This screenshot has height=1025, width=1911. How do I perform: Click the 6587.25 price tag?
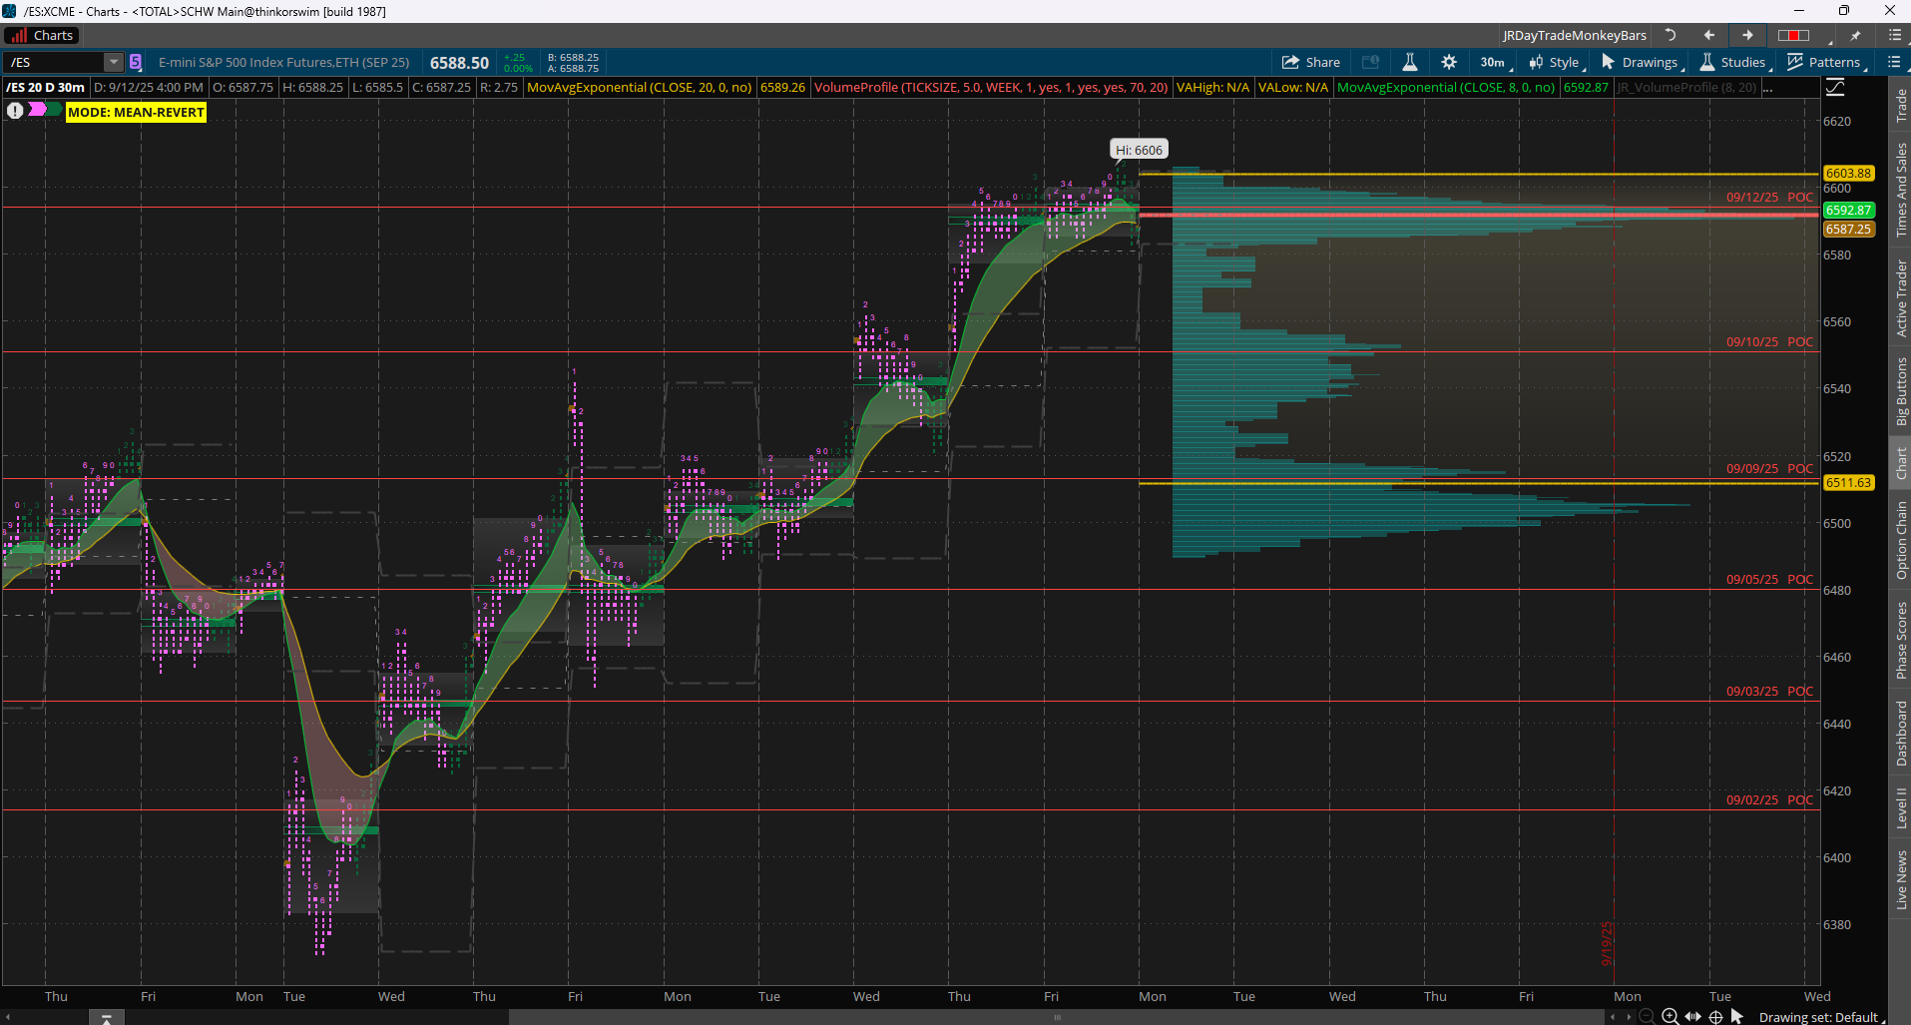click(x=1848, y=229)
